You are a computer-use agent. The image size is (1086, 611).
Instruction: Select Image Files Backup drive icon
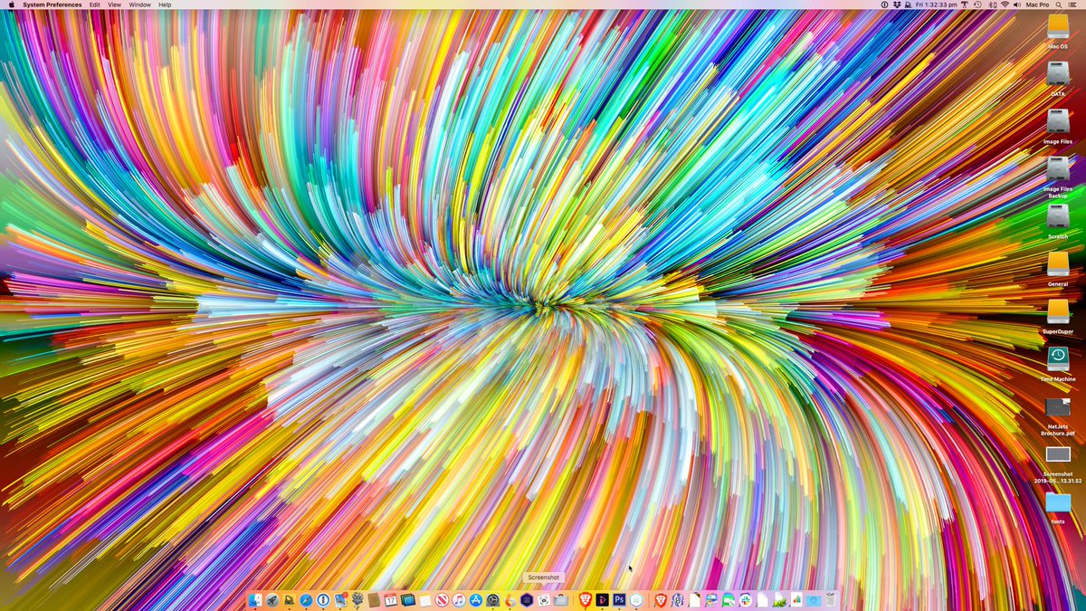click(1058, 168)
